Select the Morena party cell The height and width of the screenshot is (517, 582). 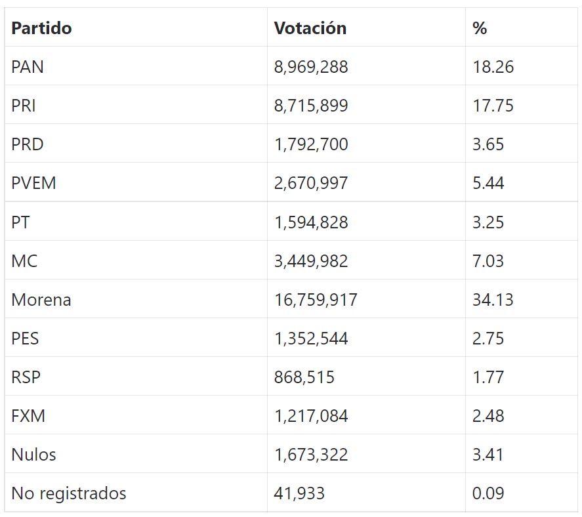[x=41, y=300]
